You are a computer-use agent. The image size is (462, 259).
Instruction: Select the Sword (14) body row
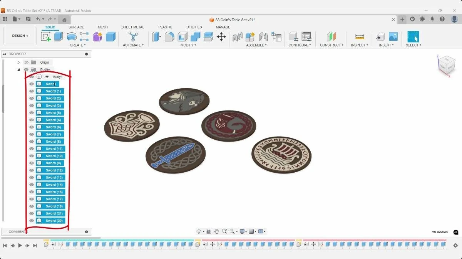click(50, 185)
